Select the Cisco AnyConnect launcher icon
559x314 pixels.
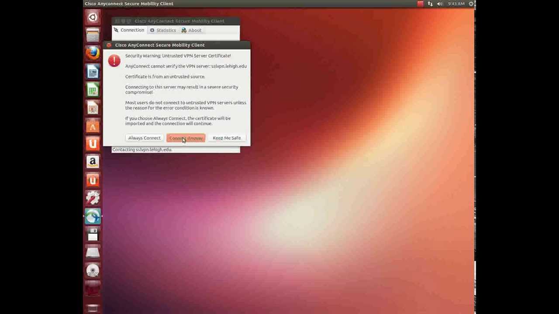[x=93, y=217]
